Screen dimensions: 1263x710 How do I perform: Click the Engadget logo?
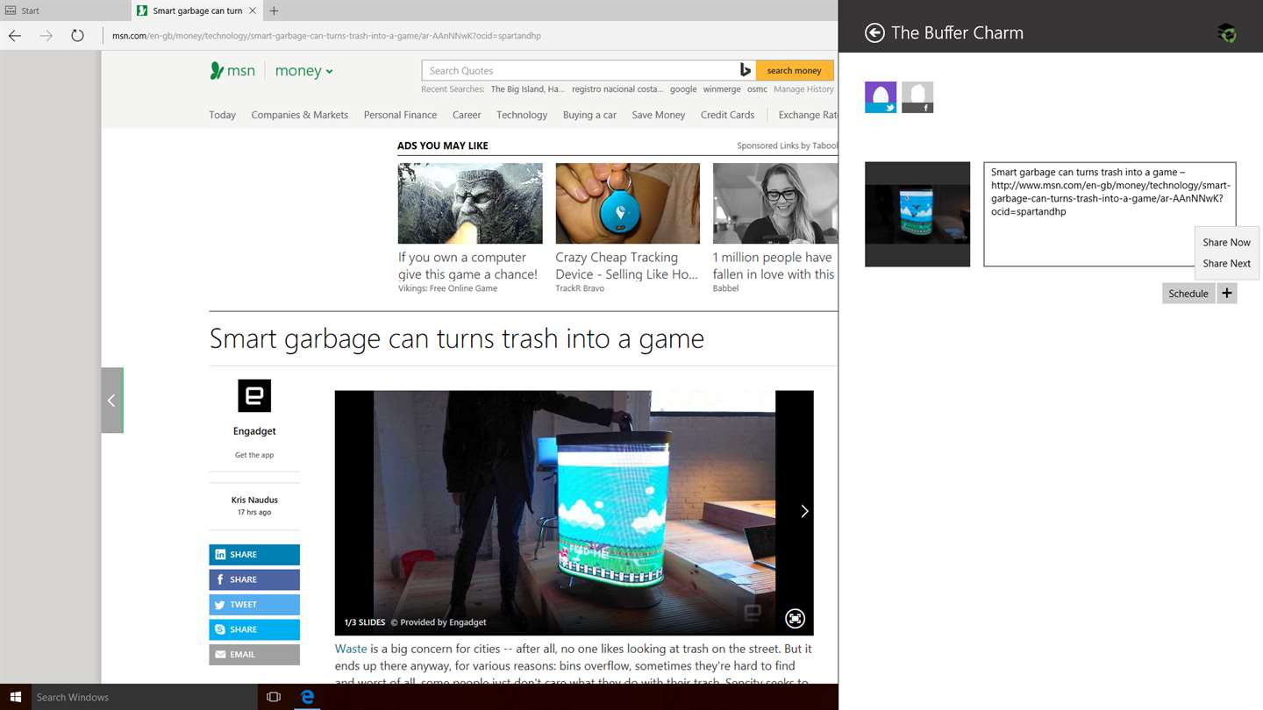[254, 395]
